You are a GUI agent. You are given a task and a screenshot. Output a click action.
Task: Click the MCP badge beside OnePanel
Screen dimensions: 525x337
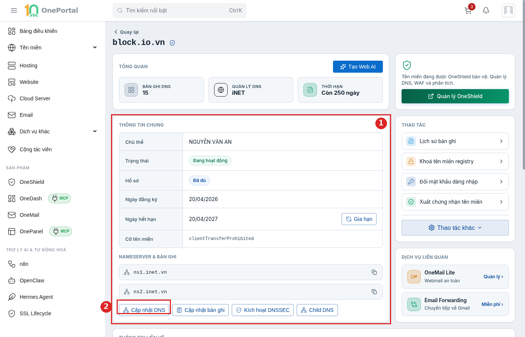(60, 231)
